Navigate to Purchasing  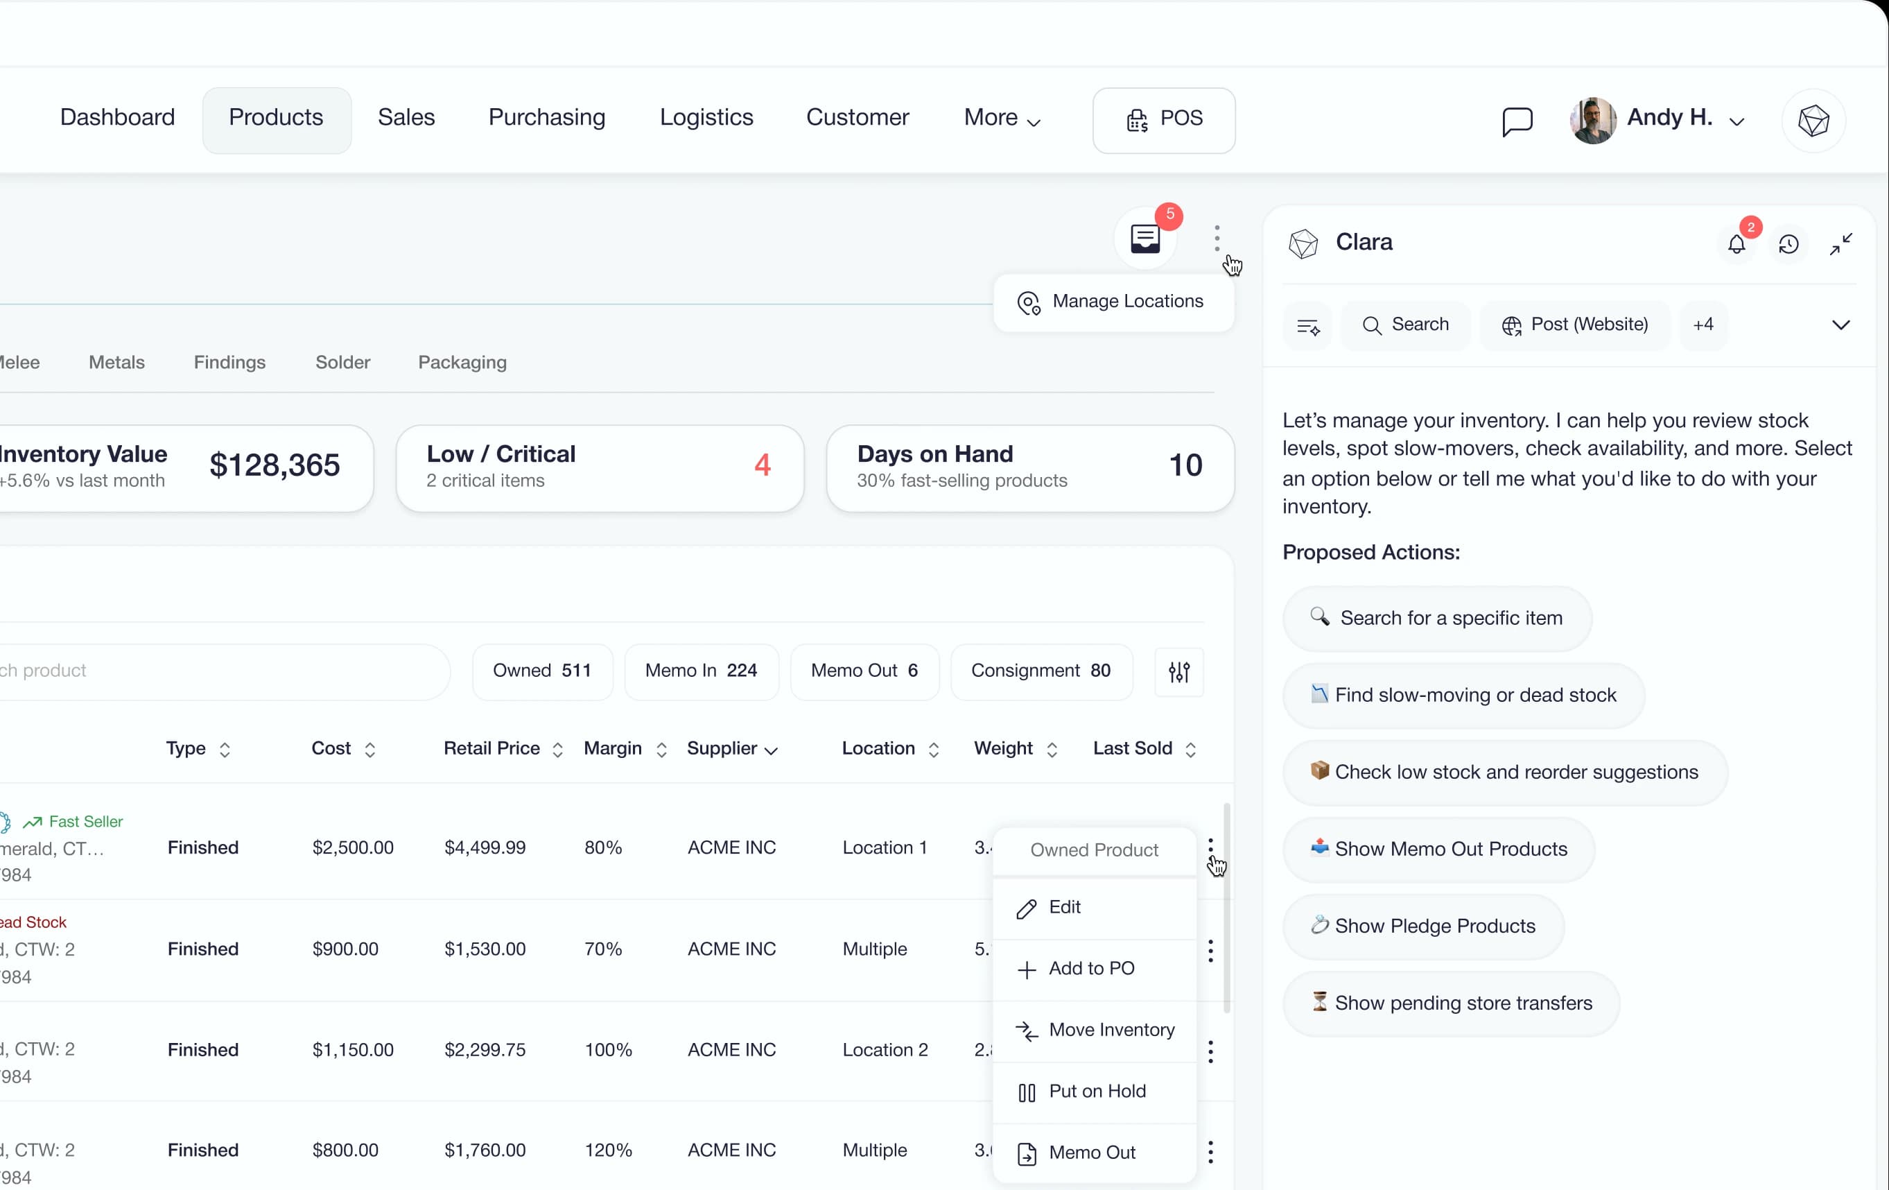coord(547,118)
